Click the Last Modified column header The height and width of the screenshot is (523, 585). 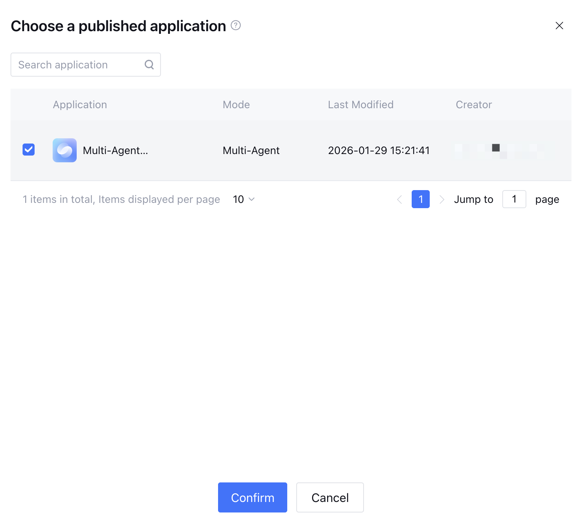click(x=361, y=104)
